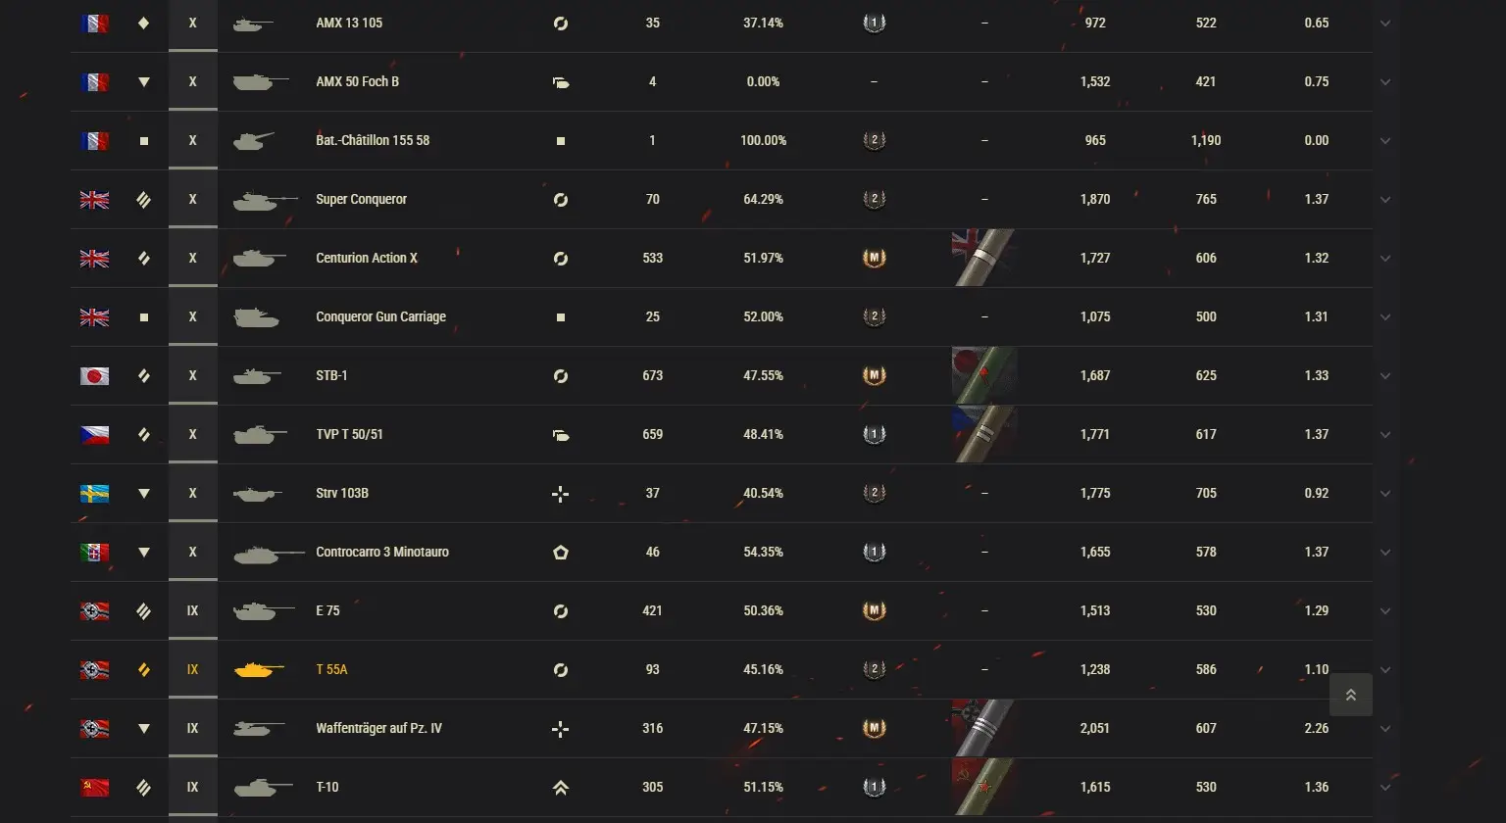Open the Centurion Action X vehicle link
The image size is (1506, 823).
tap(366, 258)
